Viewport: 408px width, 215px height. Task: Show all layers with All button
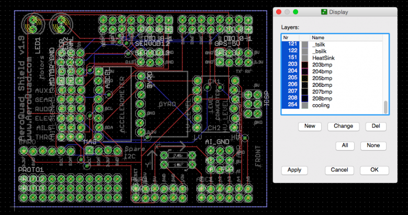pyautogui.click(x=346, y=146)
